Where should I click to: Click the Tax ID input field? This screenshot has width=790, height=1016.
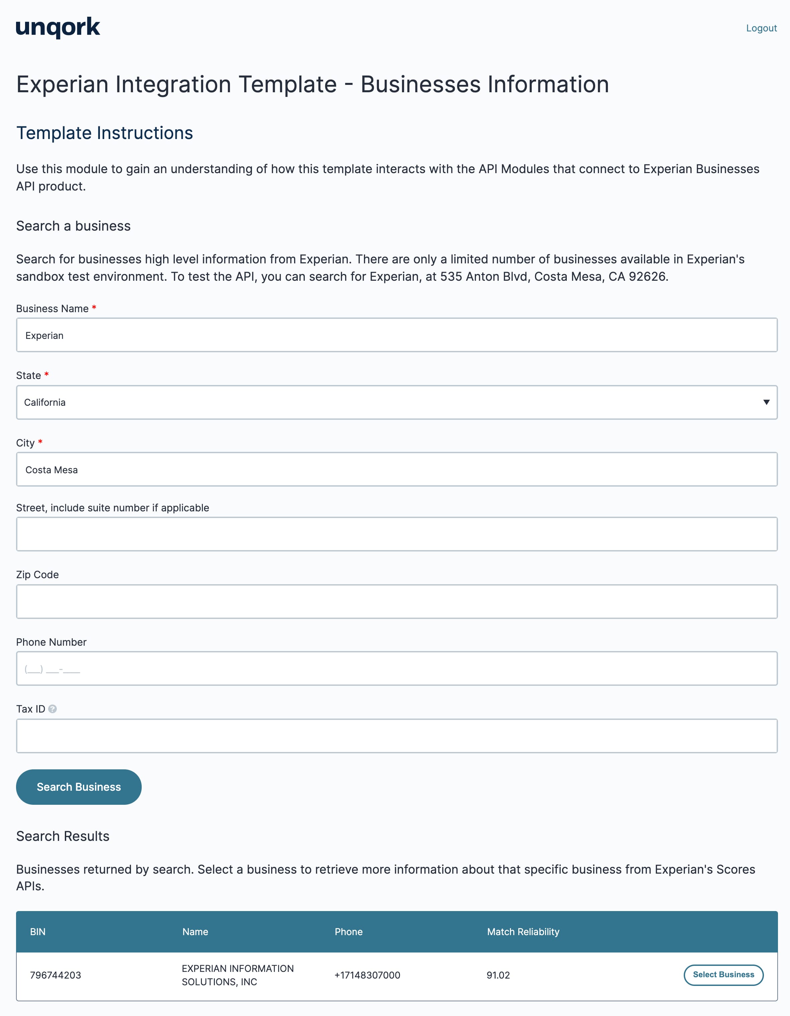(x=396, y=736)
